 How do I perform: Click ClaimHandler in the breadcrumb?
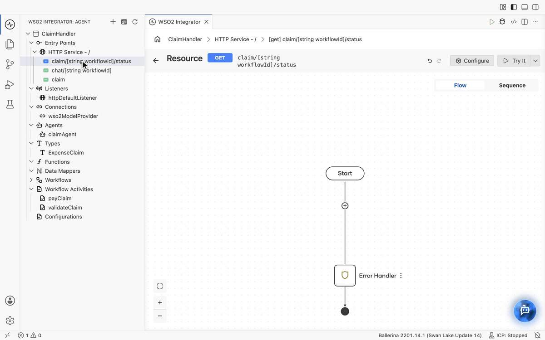(185, 39)
